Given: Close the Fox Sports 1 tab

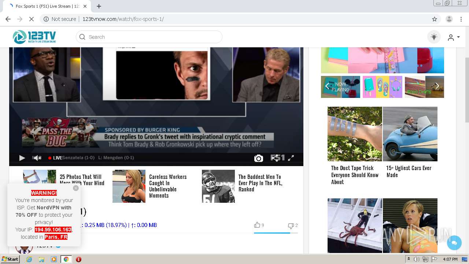Looking at the screenshot, I should [x=85, y=6].
